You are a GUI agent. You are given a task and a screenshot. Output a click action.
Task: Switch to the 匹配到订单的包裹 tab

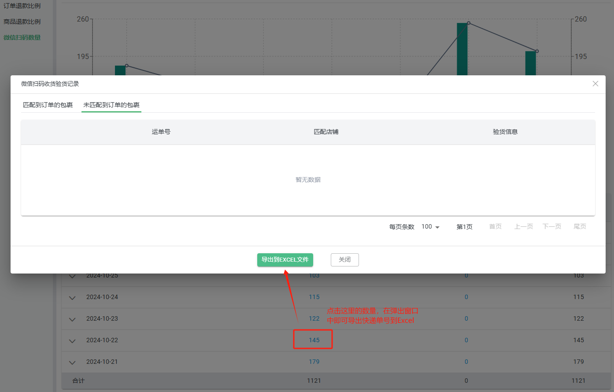tap(48, 105)
